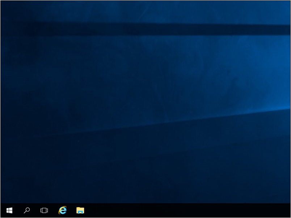The image size is (291, 218).
Task: Click the taskbar search magnifier icon
Action: click(27, 210)
